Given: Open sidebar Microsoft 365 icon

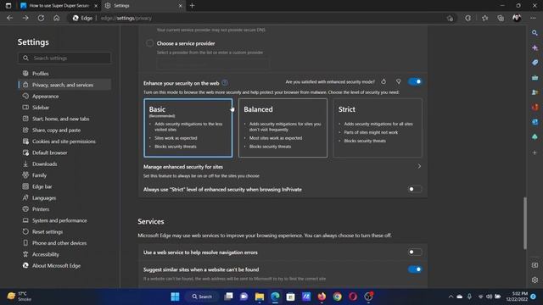Looking at the screenshot, I should 535,108.
